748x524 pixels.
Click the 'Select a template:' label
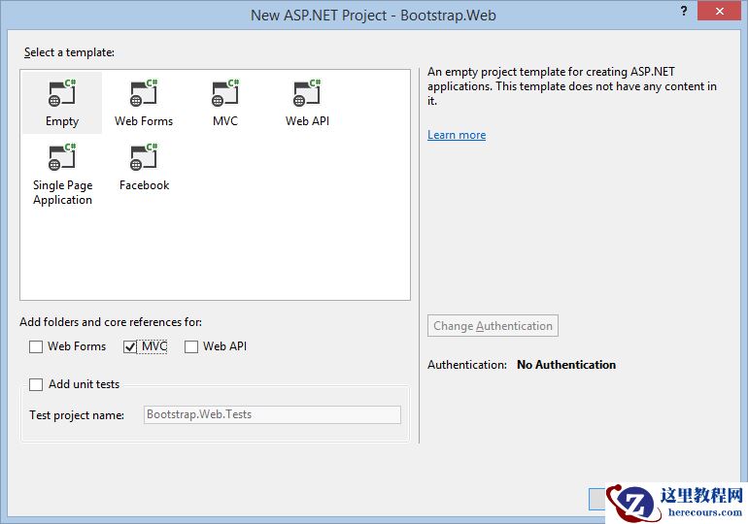pos(69,52)
